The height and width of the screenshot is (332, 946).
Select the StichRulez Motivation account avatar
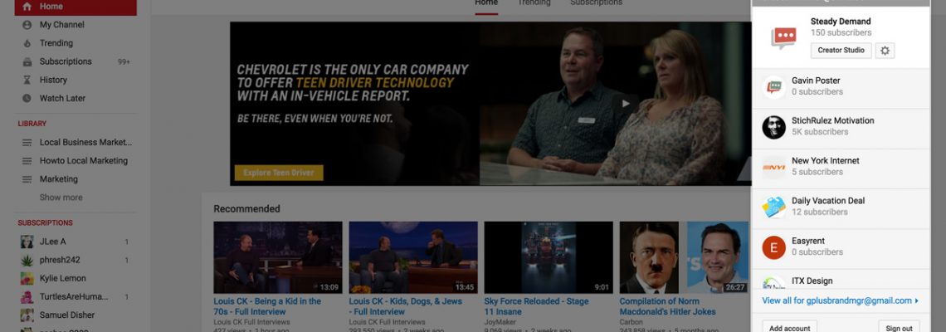pos(773,127)
